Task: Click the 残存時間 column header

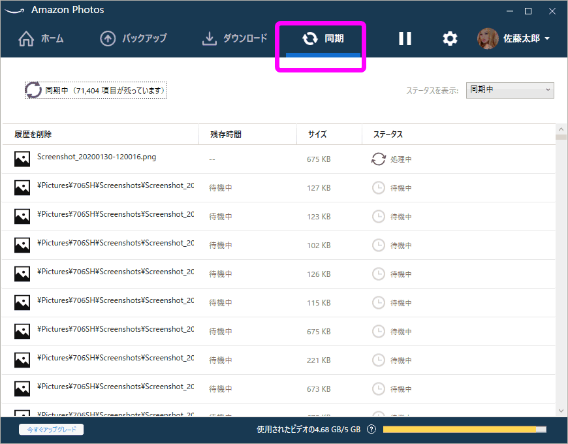Action: point(226,135)
